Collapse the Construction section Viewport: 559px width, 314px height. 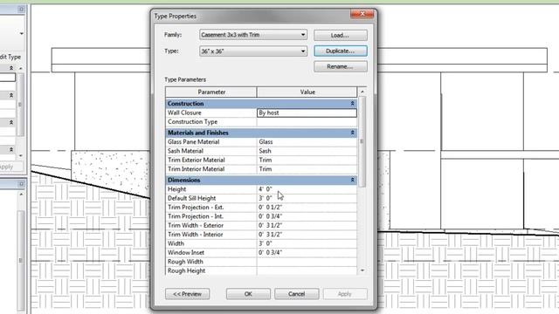coord(352,104)
